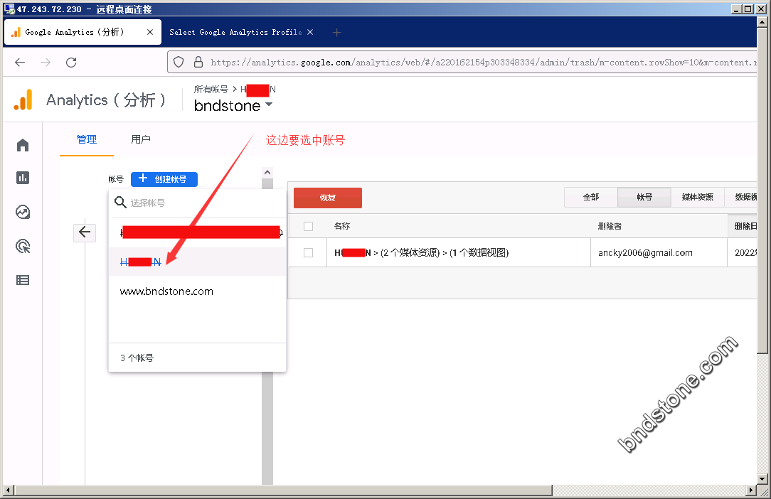Tick the checkbox for the deleted account row
The image size is (771, 499).
308,252
